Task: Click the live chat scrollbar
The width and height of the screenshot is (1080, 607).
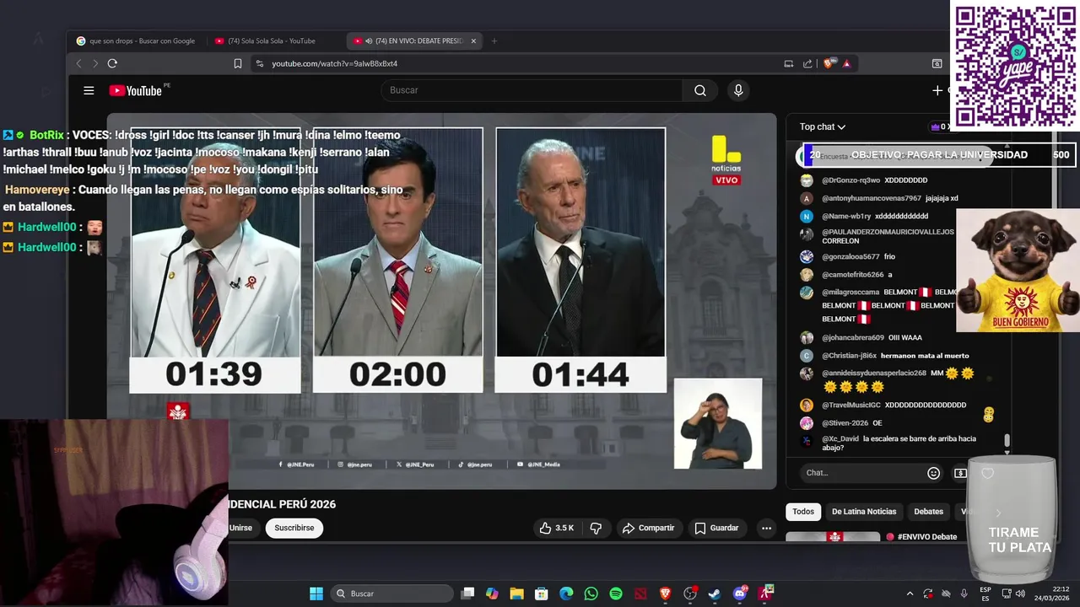Action: (1007, 440)
